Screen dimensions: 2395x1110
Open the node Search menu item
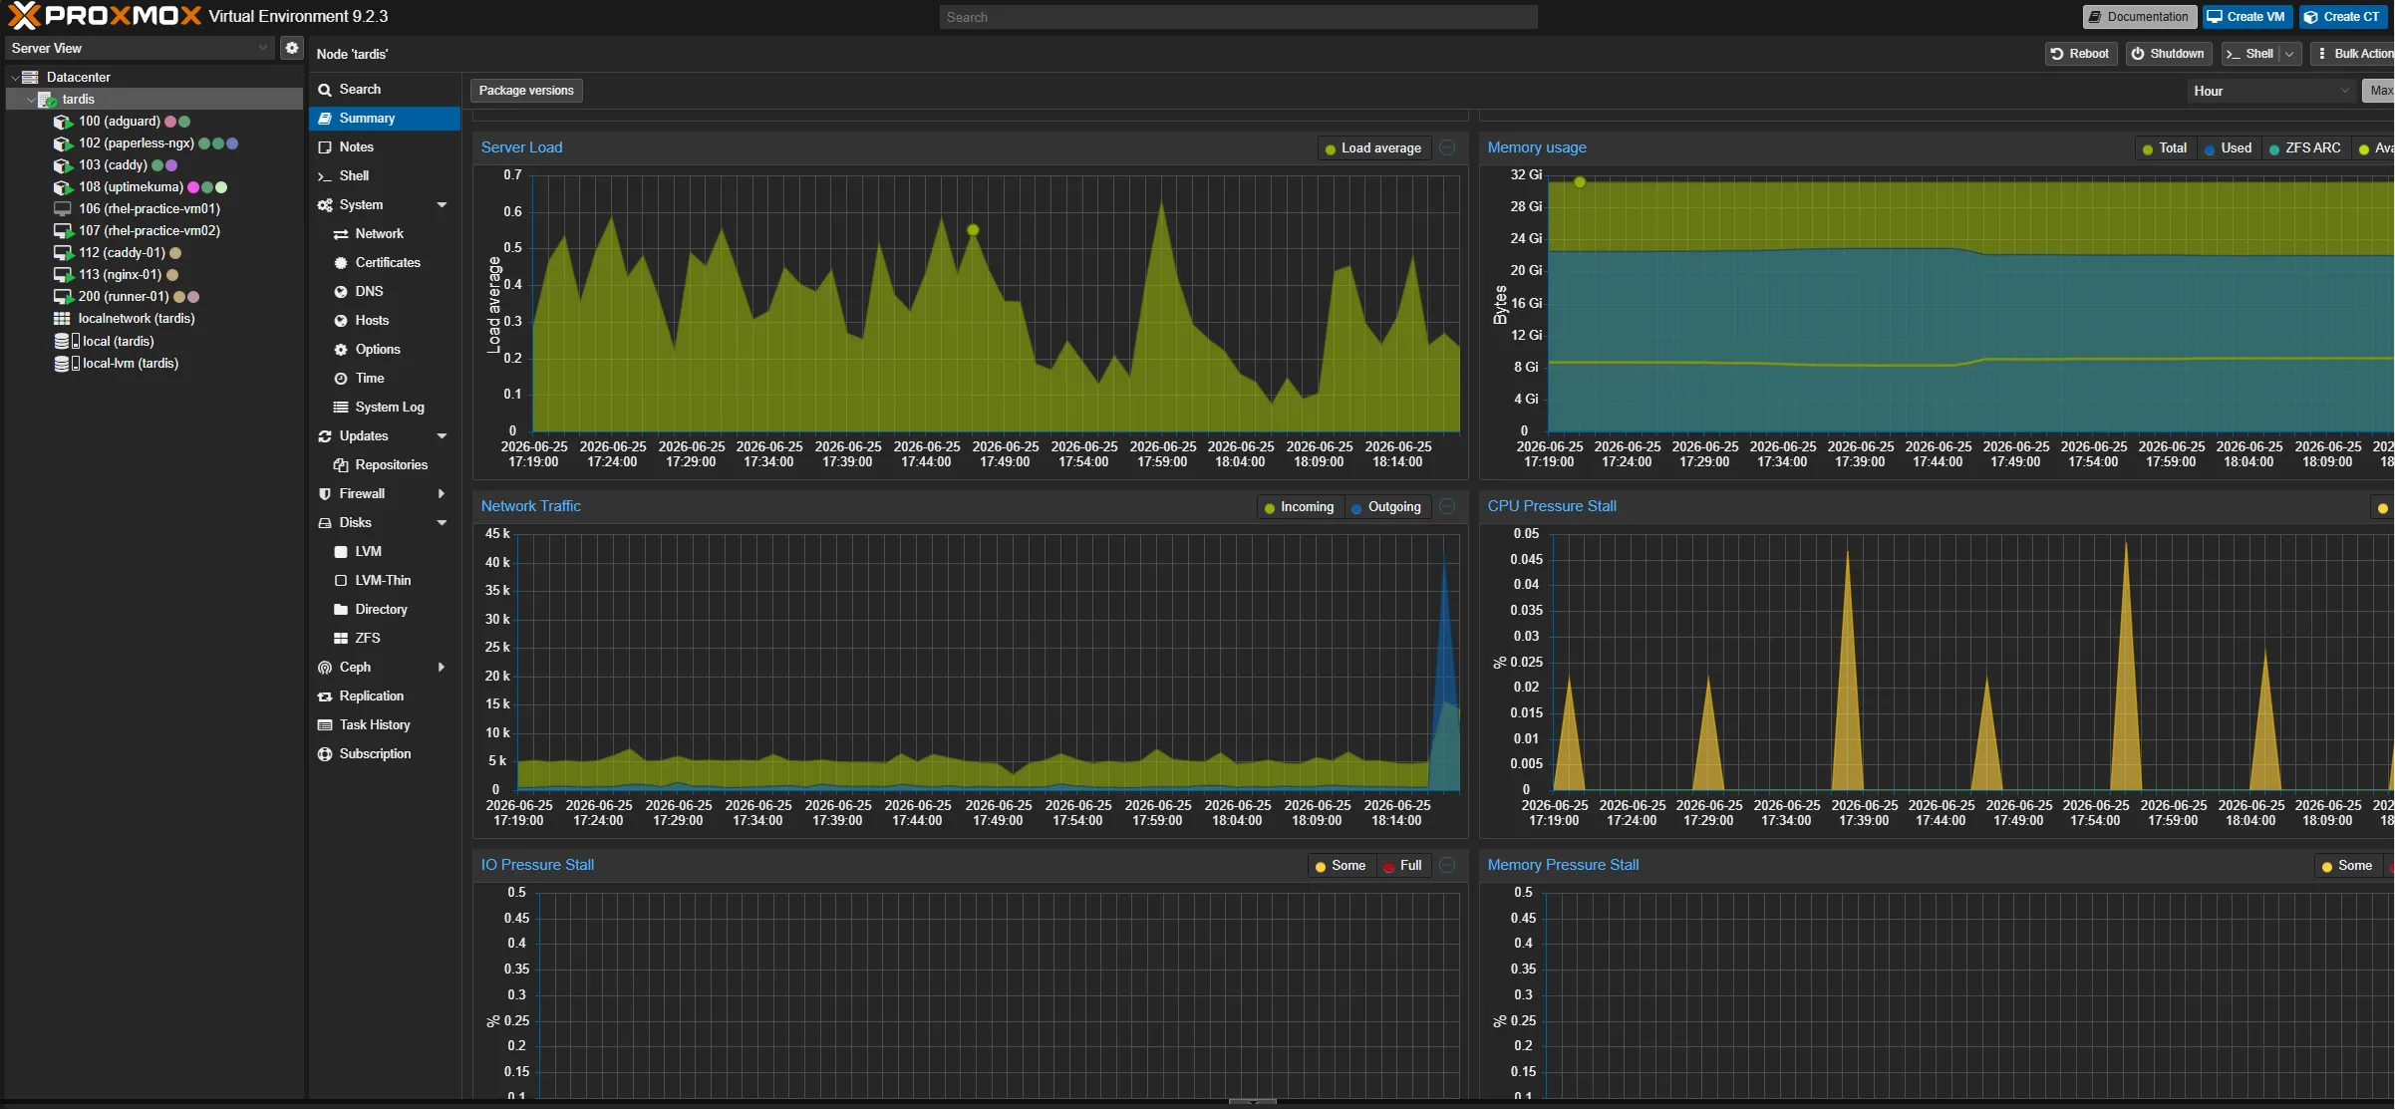point(385,90)
